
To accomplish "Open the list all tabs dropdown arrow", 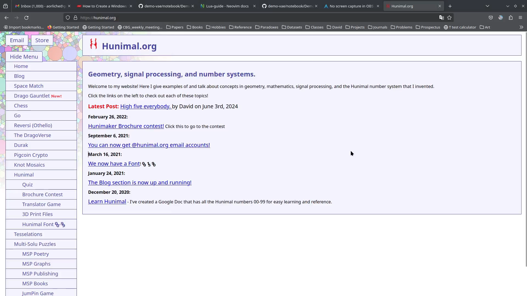I will pos(487,6).
